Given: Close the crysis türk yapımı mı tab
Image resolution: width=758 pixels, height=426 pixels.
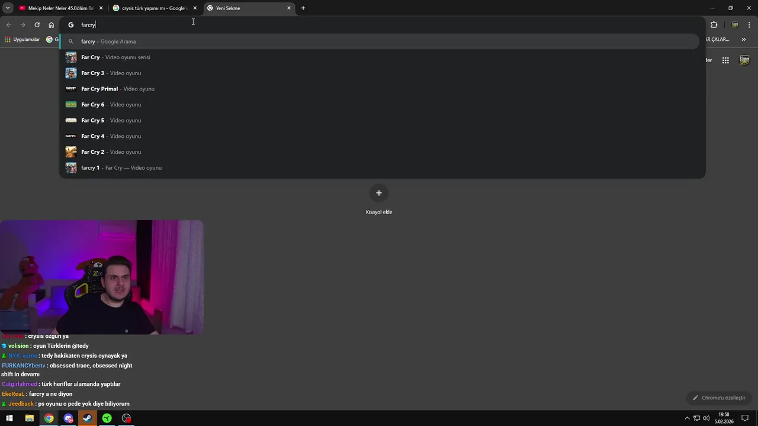Looking at the screenshot, I should tap(195, 8).
